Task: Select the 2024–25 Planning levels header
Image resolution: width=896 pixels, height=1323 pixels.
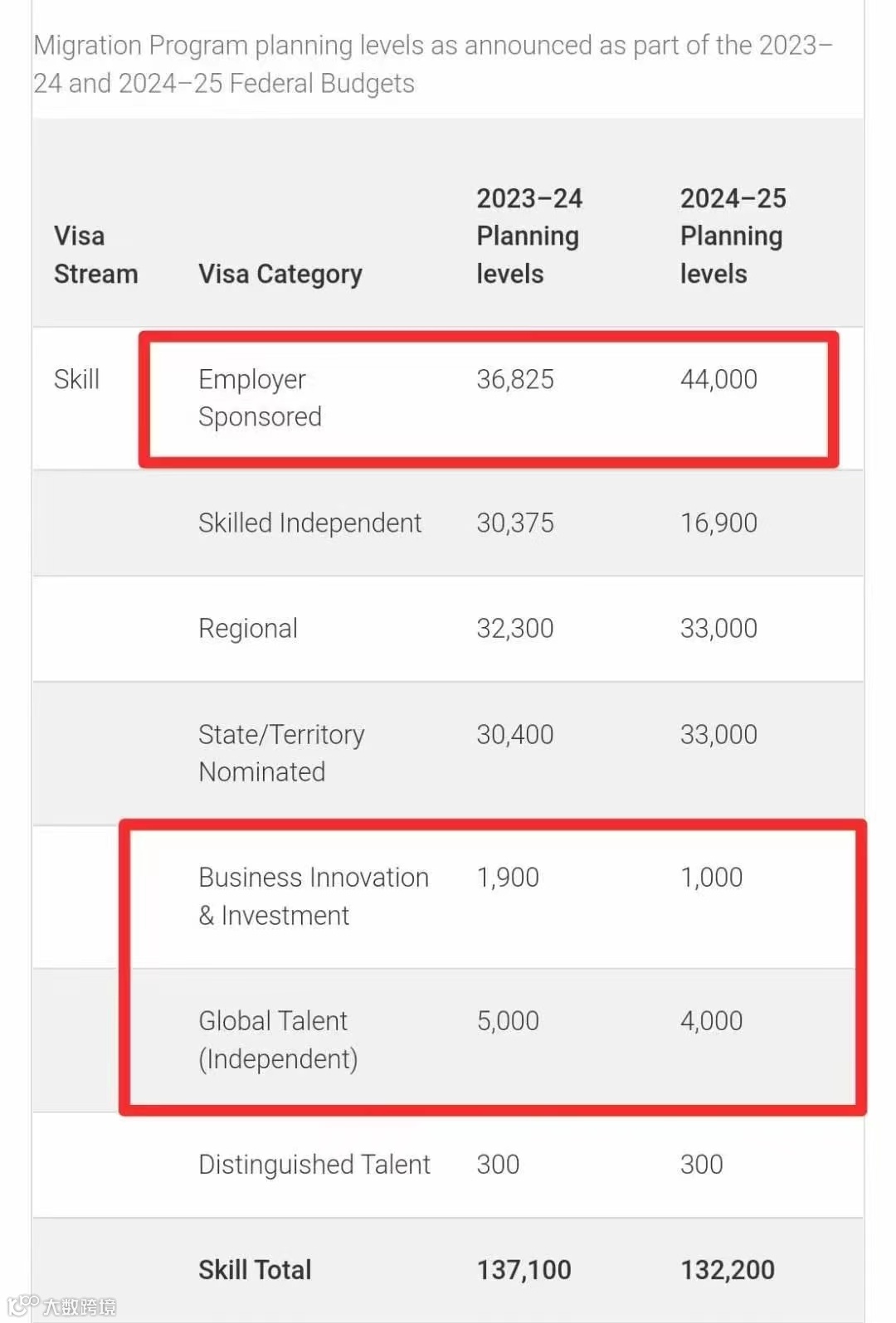Action: click(x=732, y=236)
